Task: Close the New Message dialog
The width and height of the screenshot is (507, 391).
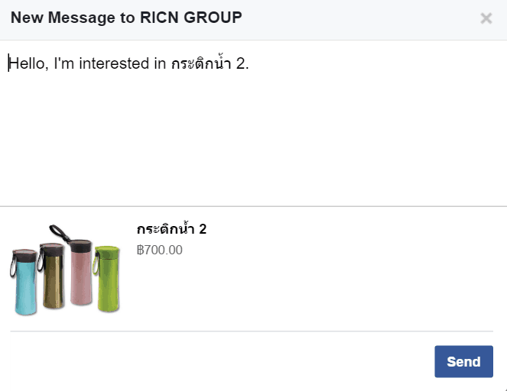Action: pyautogui.click(x=486, y=18)
